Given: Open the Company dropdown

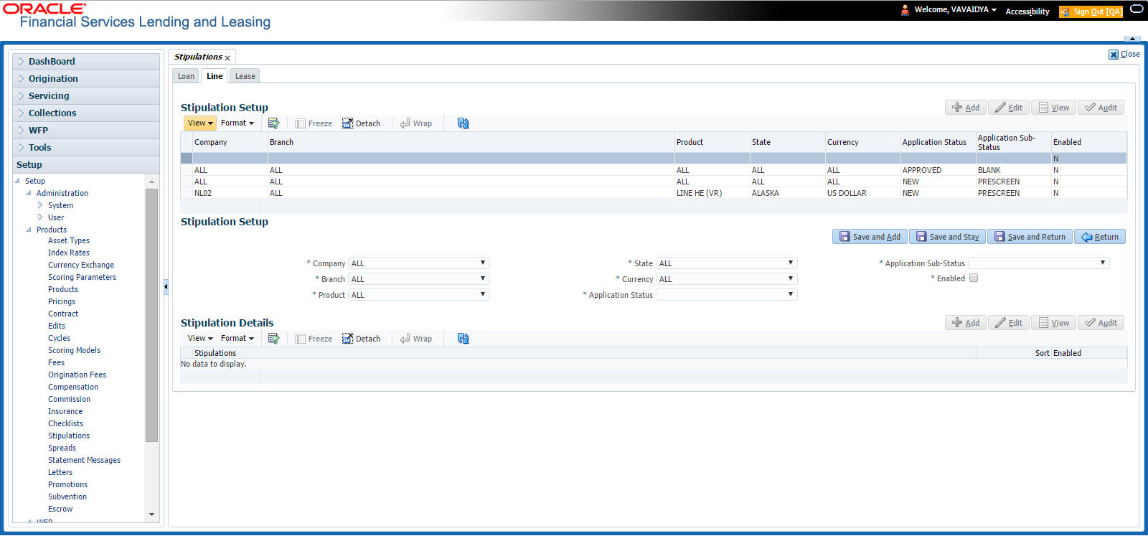Looking at the screenshot, I should coord(419,263).
